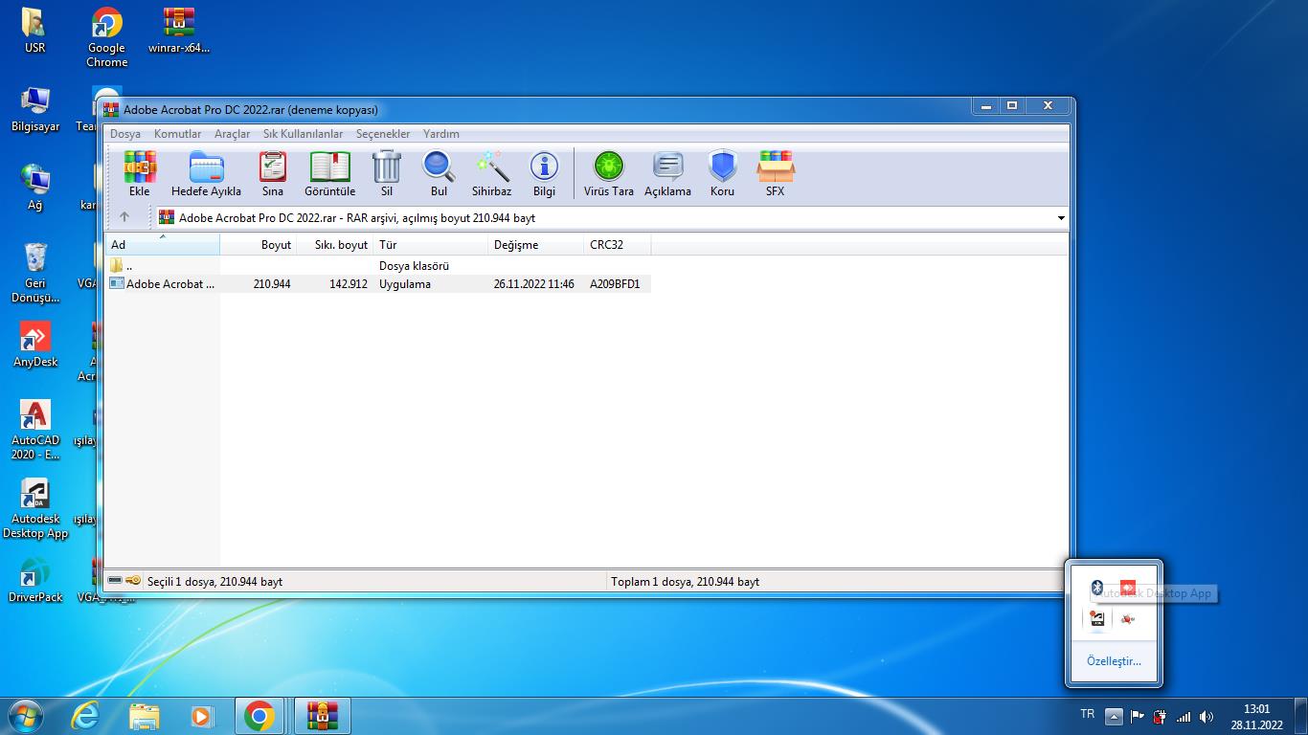Go up one folder level button

[124, 217]
